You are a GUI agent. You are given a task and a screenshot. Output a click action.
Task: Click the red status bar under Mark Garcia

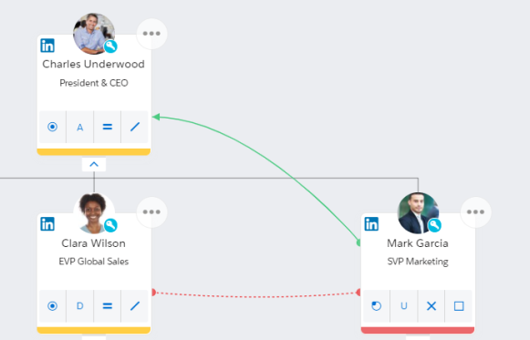[x=418, y=330]
